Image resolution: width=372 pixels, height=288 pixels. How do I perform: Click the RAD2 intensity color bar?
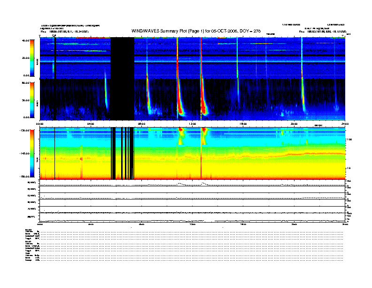32,58
